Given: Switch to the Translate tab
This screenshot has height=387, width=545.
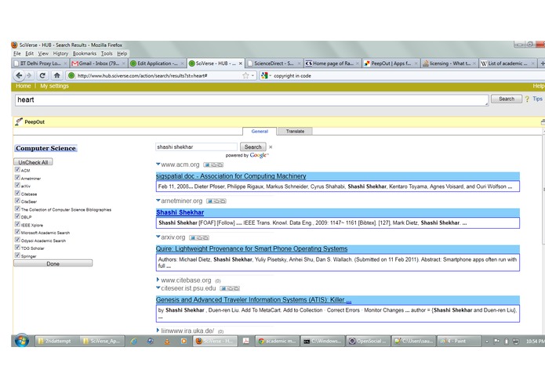Looking at the screenshot, I should 295,131.
